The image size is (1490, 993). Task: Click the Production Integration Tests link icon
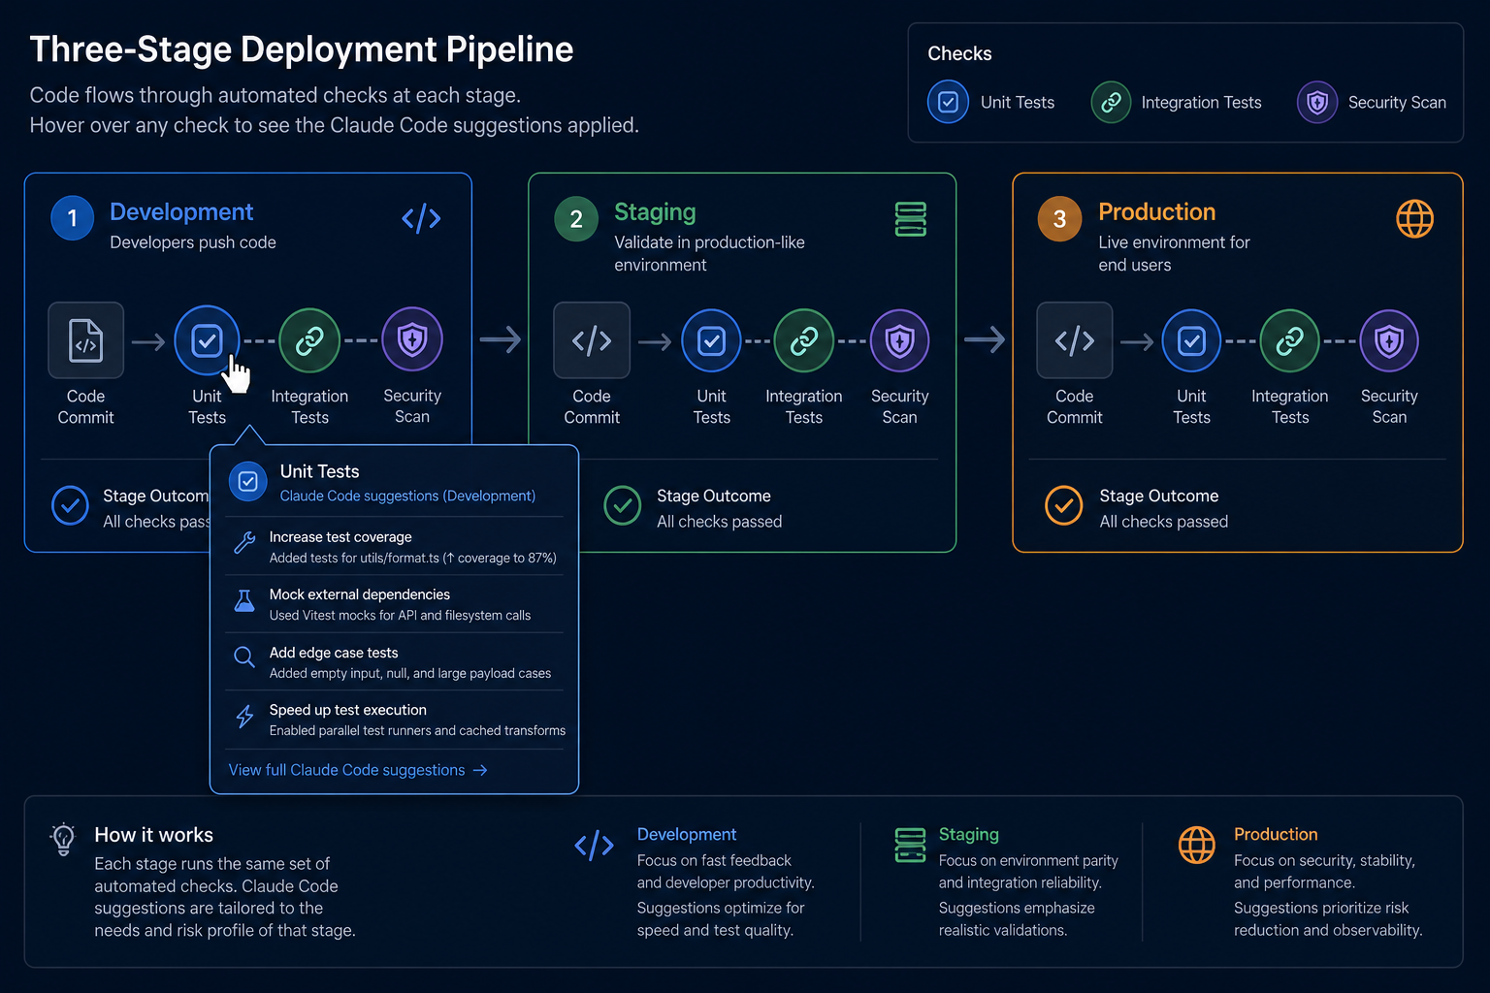click(x=1289, y=340)
